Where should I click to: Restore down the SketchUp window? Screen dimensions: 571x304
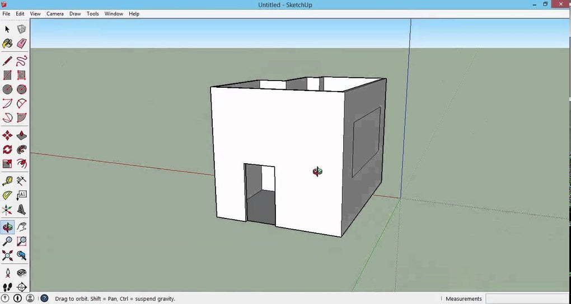click(x=545, y=4)
